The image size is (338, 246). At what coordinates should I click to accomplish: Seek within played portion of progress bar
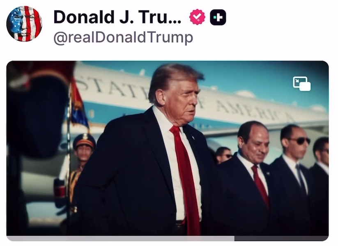click(x=121, y=239)
